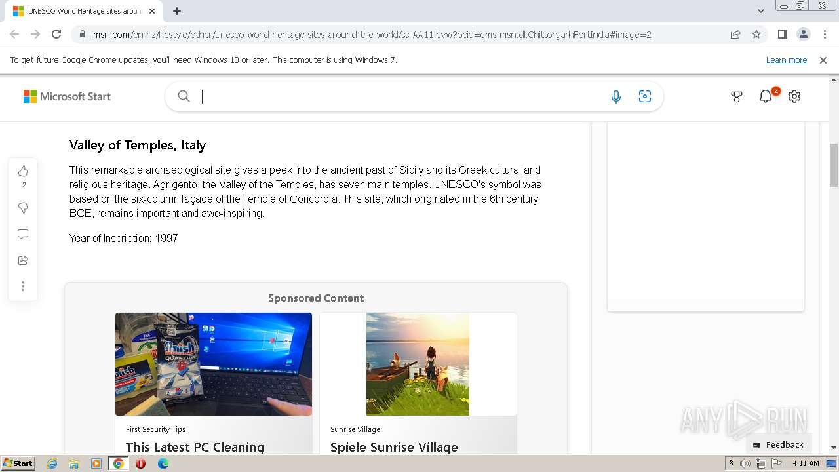The height and width of the screenshot is (472, 839).
Task: Launch Internet Explorer from the taskbar
Action: [x=52, y=463]
